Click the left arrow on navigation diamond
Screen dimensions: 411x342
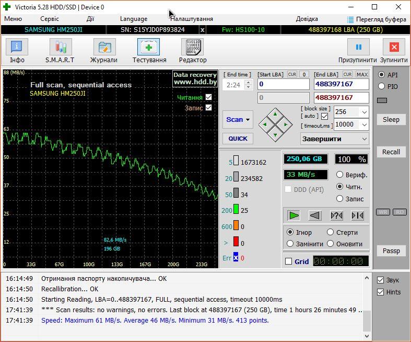click(x=265, y=124)
